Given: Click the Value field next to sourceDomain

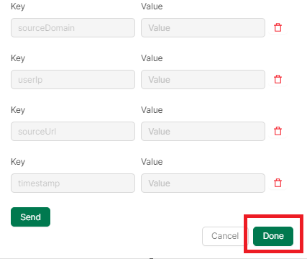Looking at the screenshot, I should [x=203, y=28].
